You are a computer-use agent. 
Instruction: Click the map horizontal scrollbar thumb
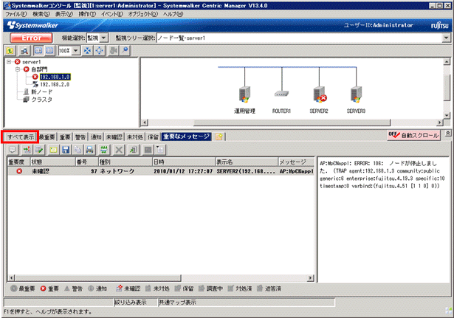[x=292, y=122]
